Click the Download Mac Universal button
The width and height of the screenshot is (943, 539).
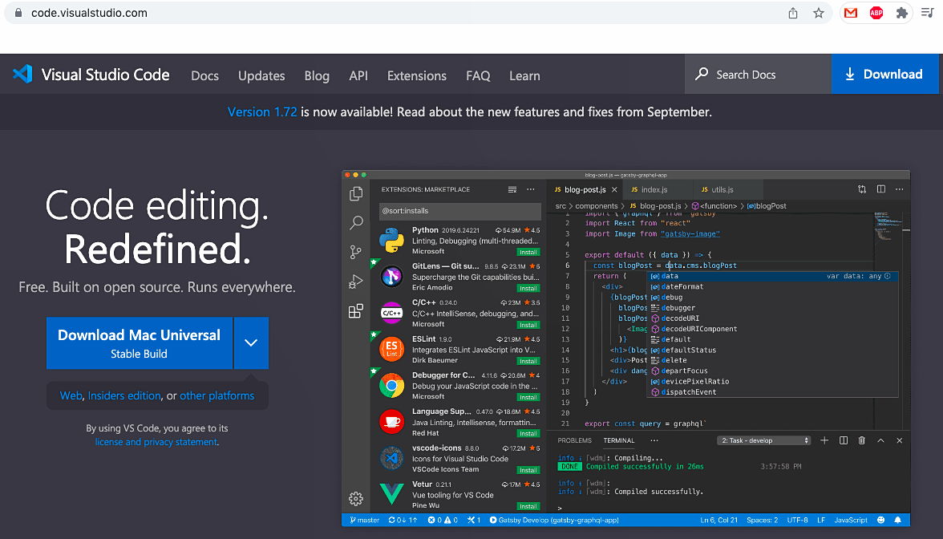139,342
